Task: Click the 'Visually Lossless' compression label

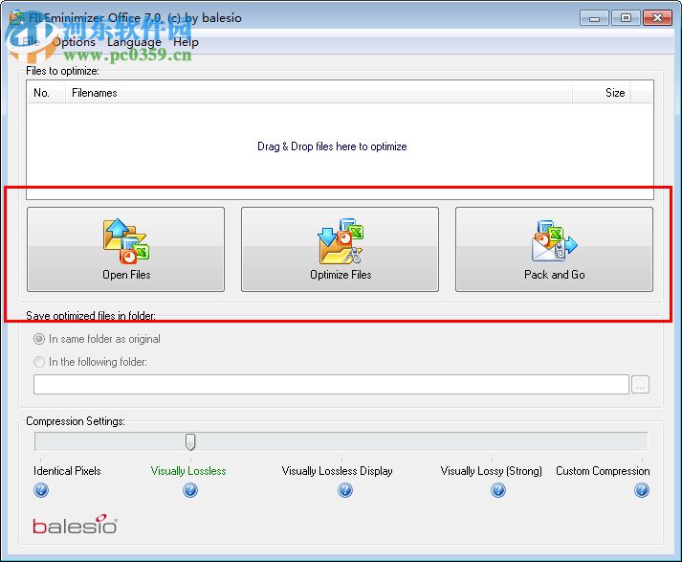Action: click(x=188, y=471)
